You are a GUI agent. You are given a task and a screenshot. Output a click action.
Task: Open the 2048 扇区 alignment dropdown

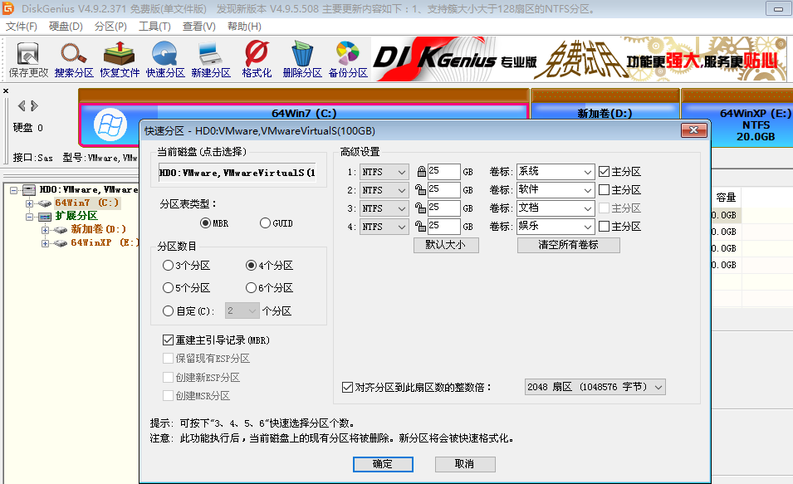(x=595, y=387)
